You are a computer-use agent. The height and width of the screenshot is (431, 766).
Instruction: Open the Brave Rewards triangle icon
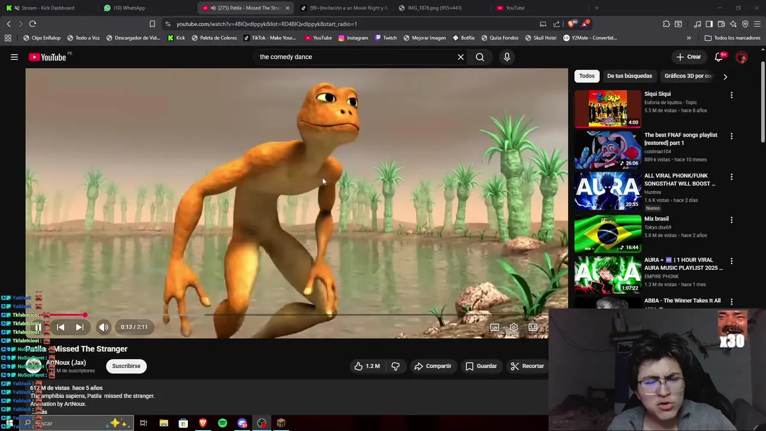[x=586, y=24]
